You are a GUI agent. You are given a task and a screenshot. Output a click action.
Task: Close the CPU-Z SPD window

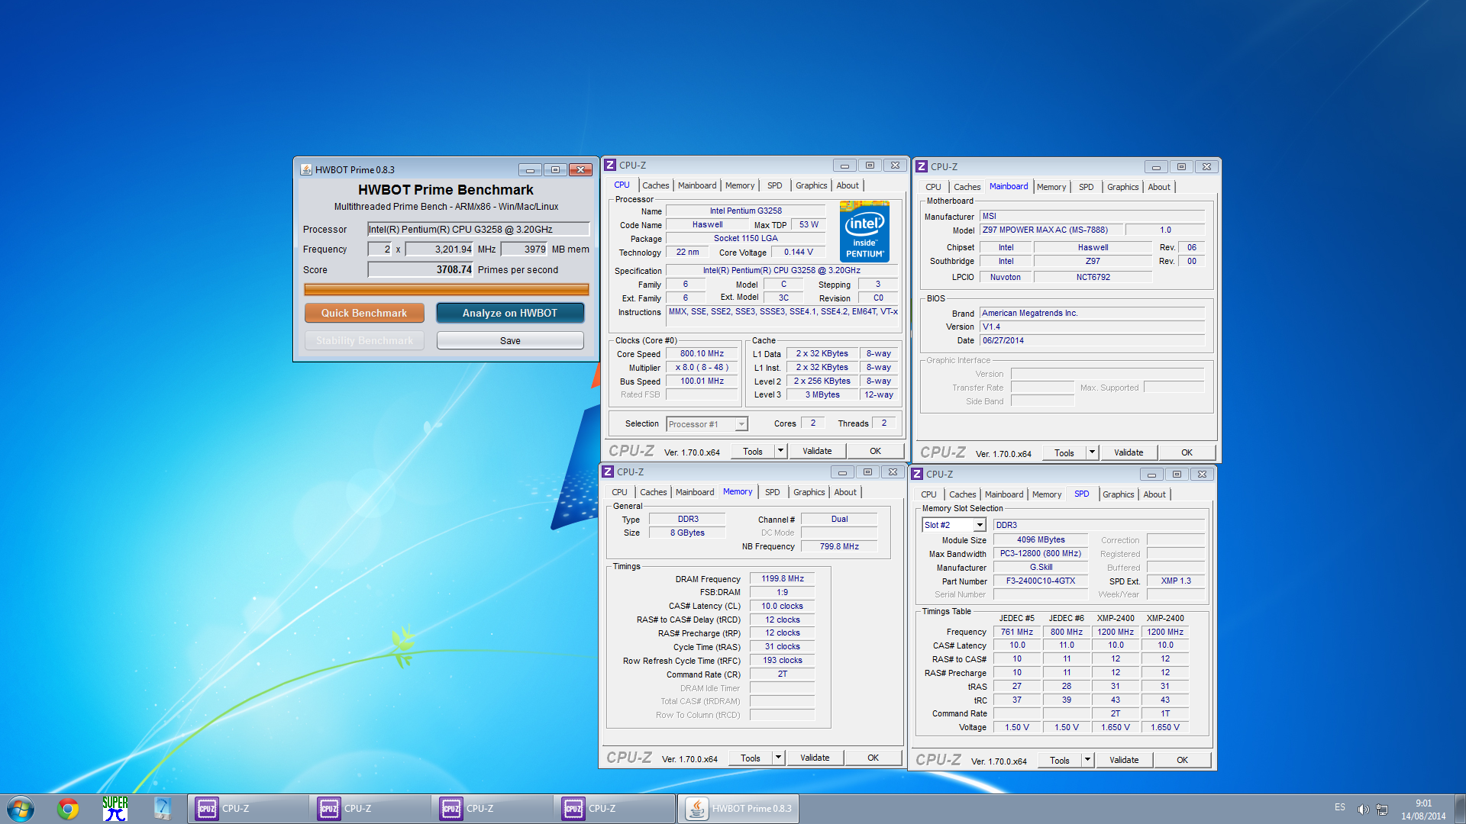[1202, 474]
